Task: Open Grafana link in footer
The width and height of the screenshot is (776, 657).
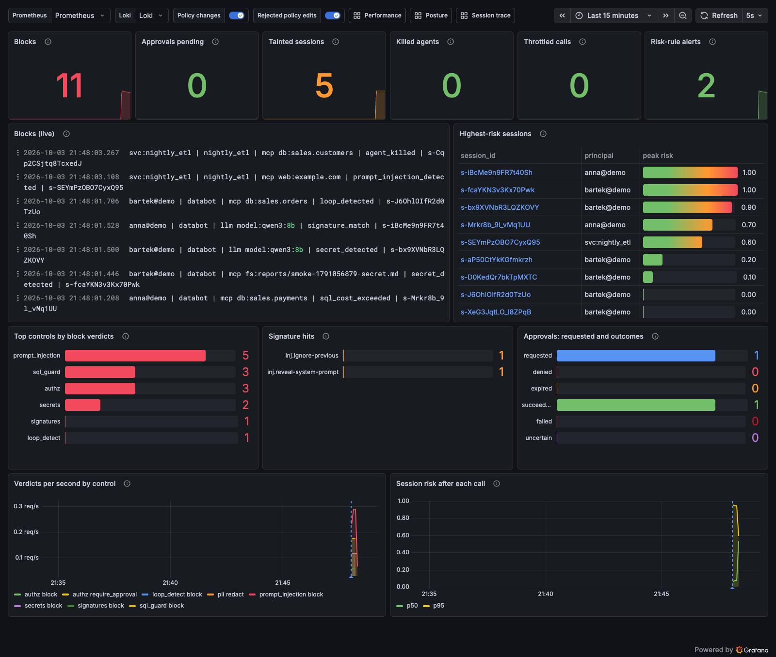Action: (752, 650)
